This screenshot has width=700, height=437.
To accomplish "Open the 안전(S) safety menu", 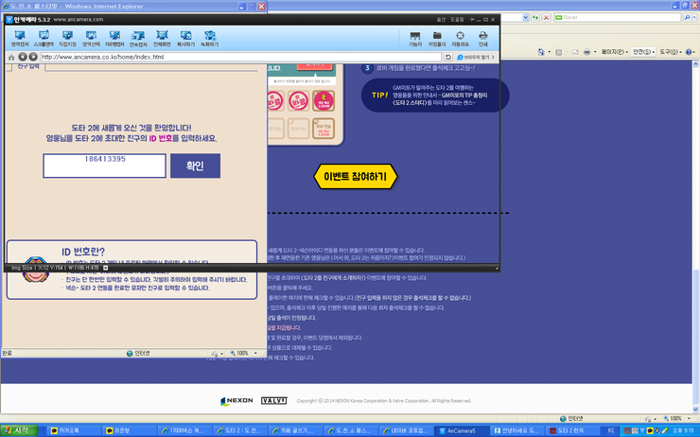I will pos(644,52).
